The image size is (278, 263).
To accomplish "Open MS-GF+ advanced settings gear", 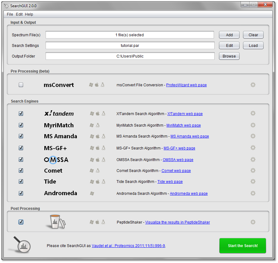I will point(253,148).
